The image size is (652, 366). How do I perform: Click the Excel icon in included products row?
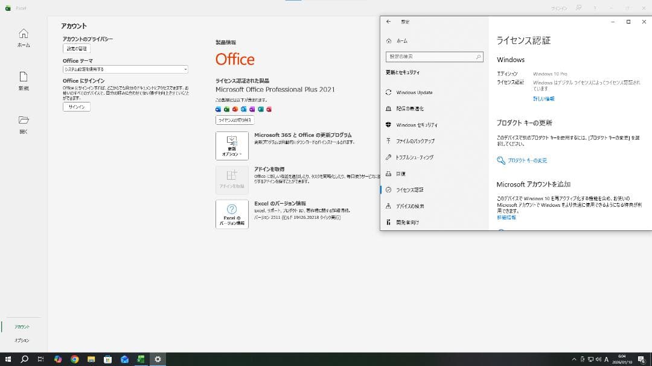tap(226, 109)
